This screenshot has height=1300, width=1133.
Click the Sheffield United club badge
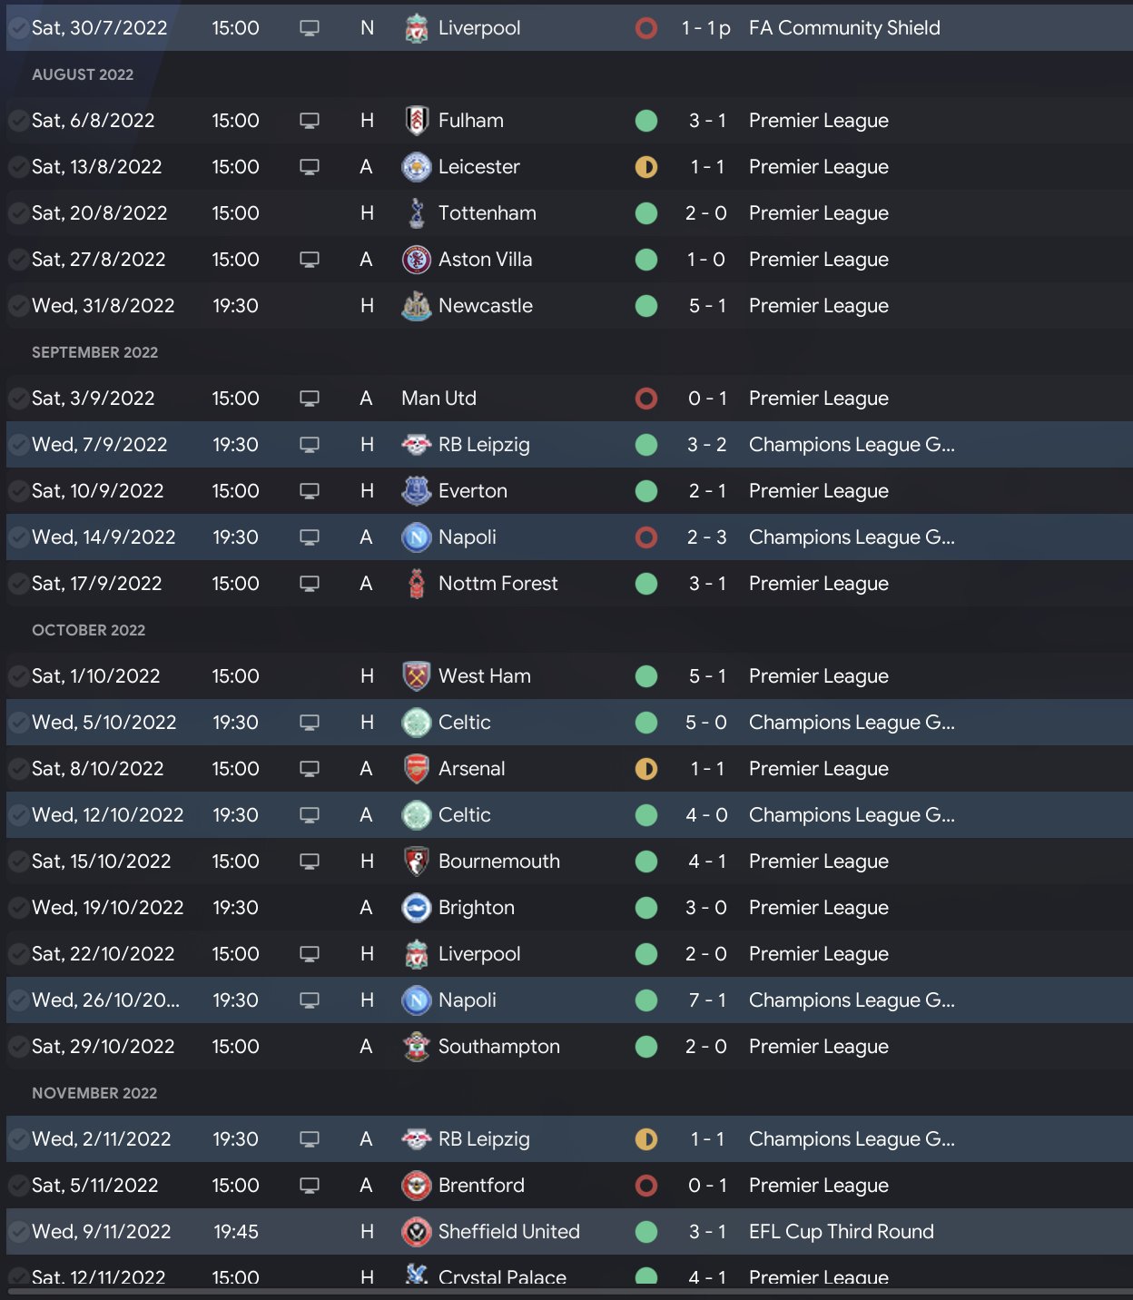pos(416,1232)
